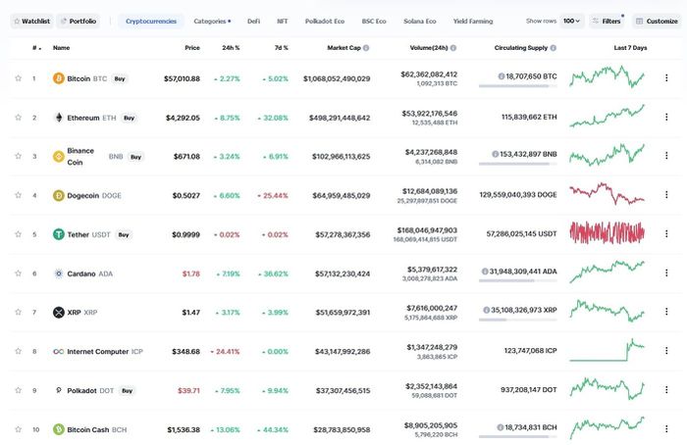This screenshot has width=687, height=445.
Task: Open the Watchlist button
Action: tap(31, 21)
